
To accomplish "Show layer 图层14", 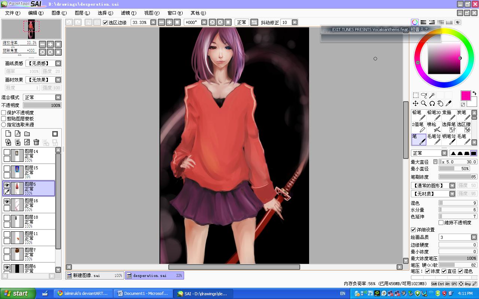I will (7, 152).
